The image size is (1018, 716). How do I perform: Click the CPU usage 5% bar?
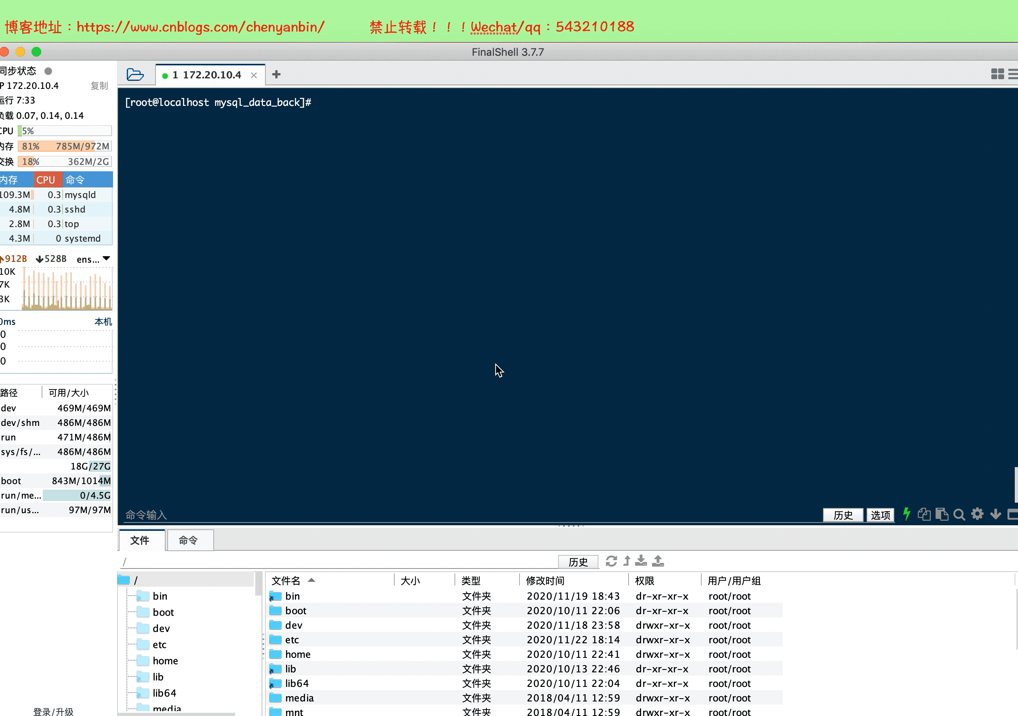click(x=64, y=131)
